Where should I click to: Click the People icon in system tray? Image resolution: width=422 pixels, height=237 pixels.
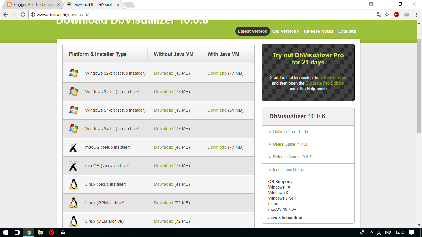[x=362, y=232]
